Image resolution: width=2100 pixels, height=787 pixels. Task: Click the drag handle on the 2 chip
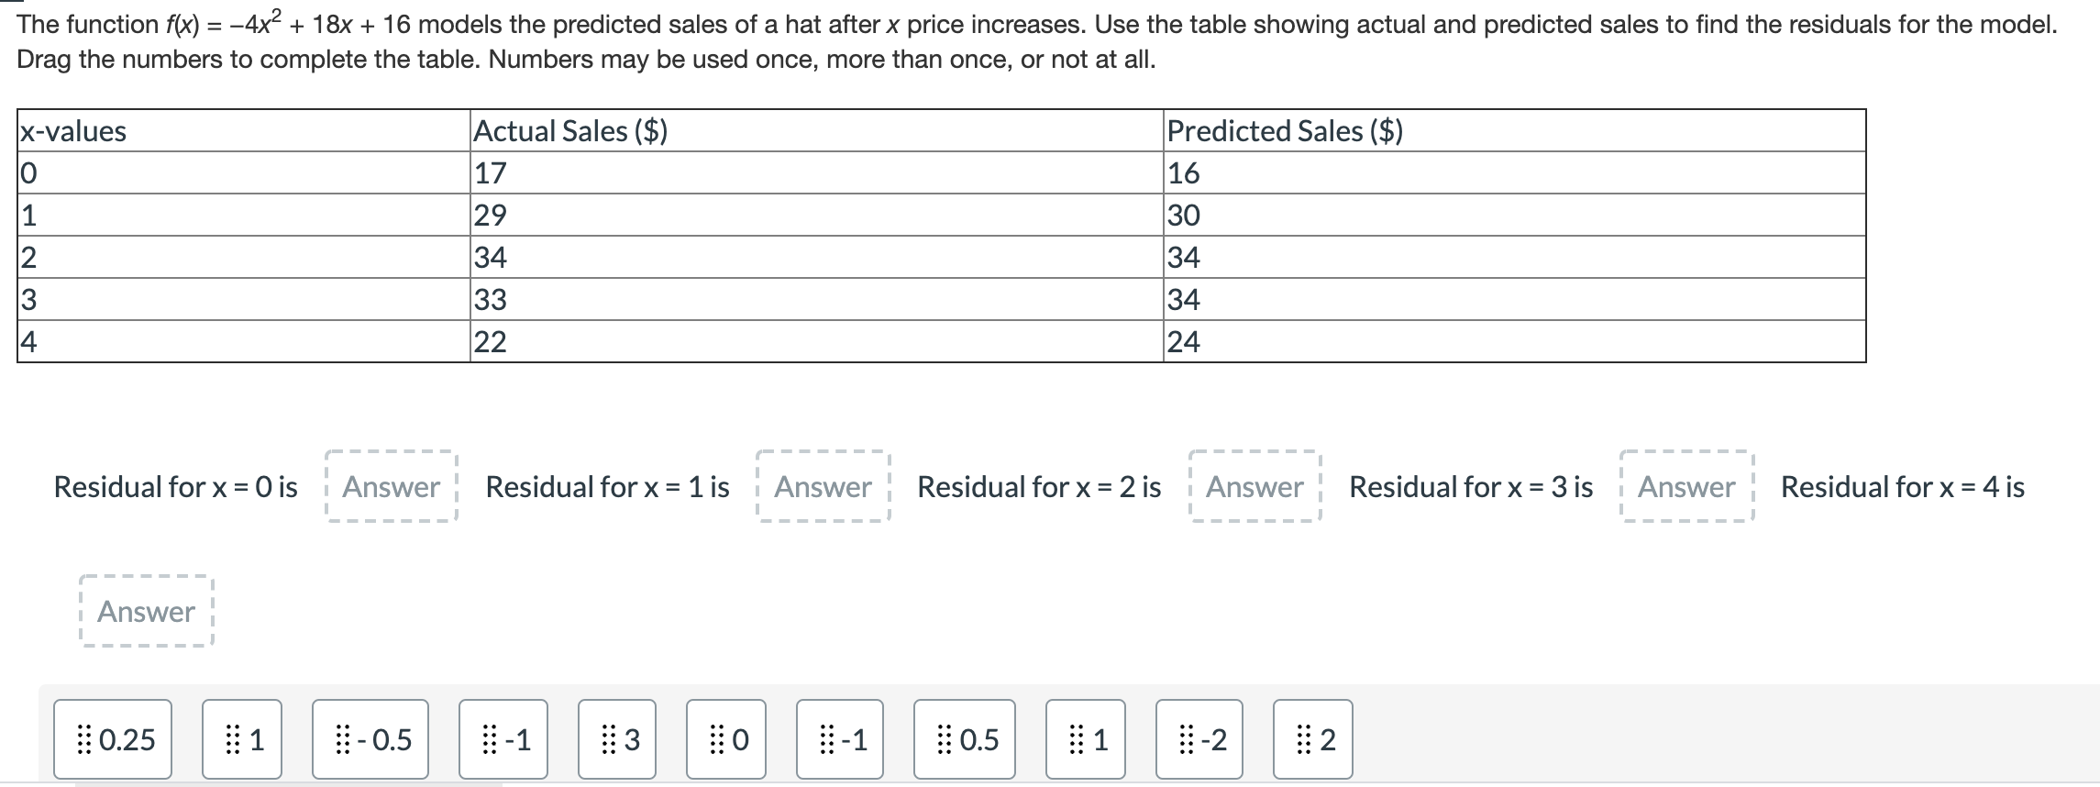tap(1303, 739)
